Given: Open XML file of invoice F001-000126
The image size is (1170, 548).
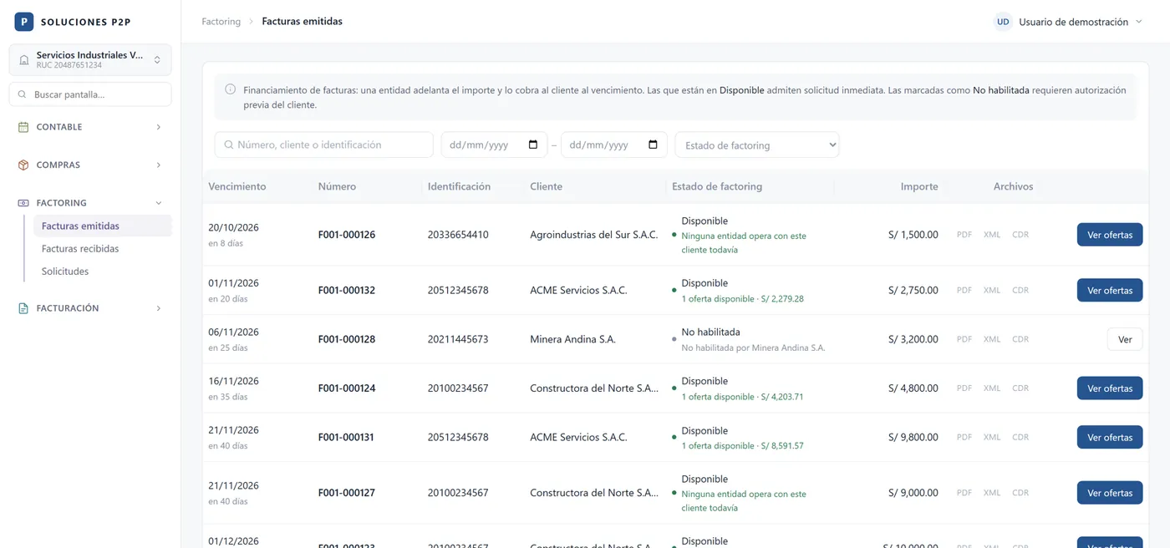Looking at the screenshot, I should point(992,235).
